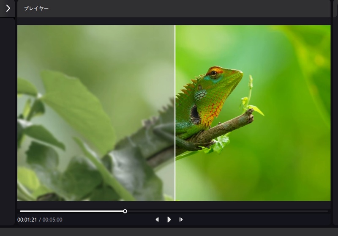
Task: Click the adjacent panel edge at top right
Action: coord(335,8)
